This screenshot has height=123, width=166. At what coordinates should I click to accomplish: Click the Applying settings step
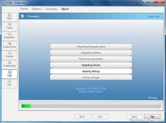pos(91,71)
